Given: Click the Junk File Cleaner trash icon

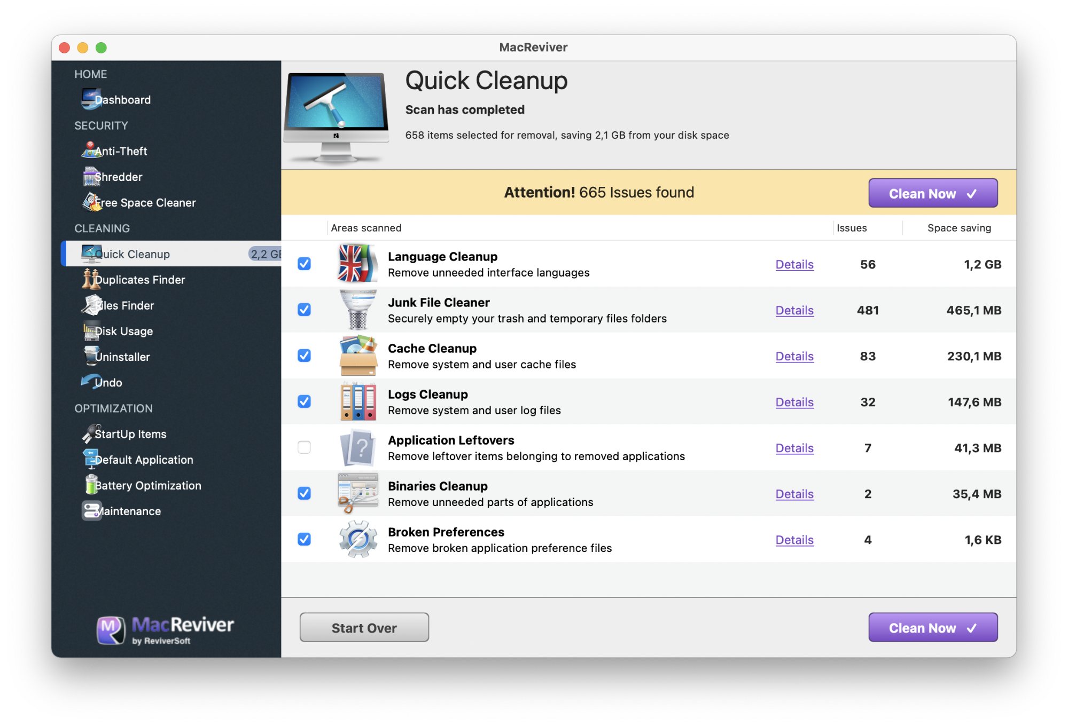Looking at the screenshot, I should coord(358,310).
